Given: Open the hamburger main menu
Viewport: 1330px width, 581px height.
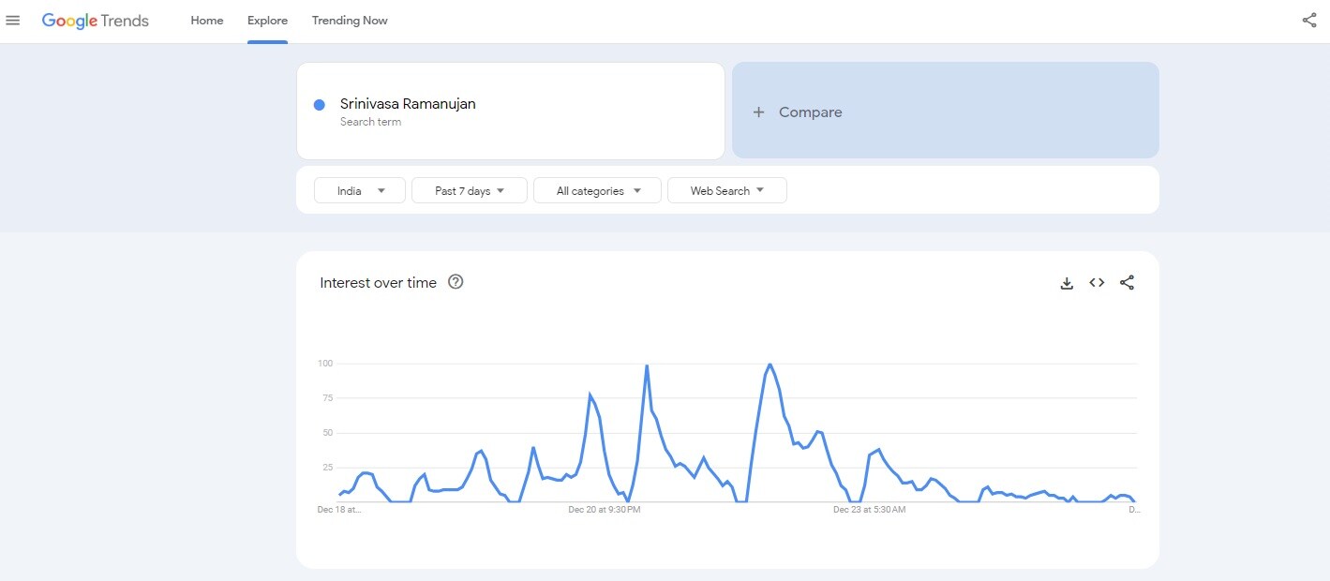Looking at the screenshot, I should point(13,21).
